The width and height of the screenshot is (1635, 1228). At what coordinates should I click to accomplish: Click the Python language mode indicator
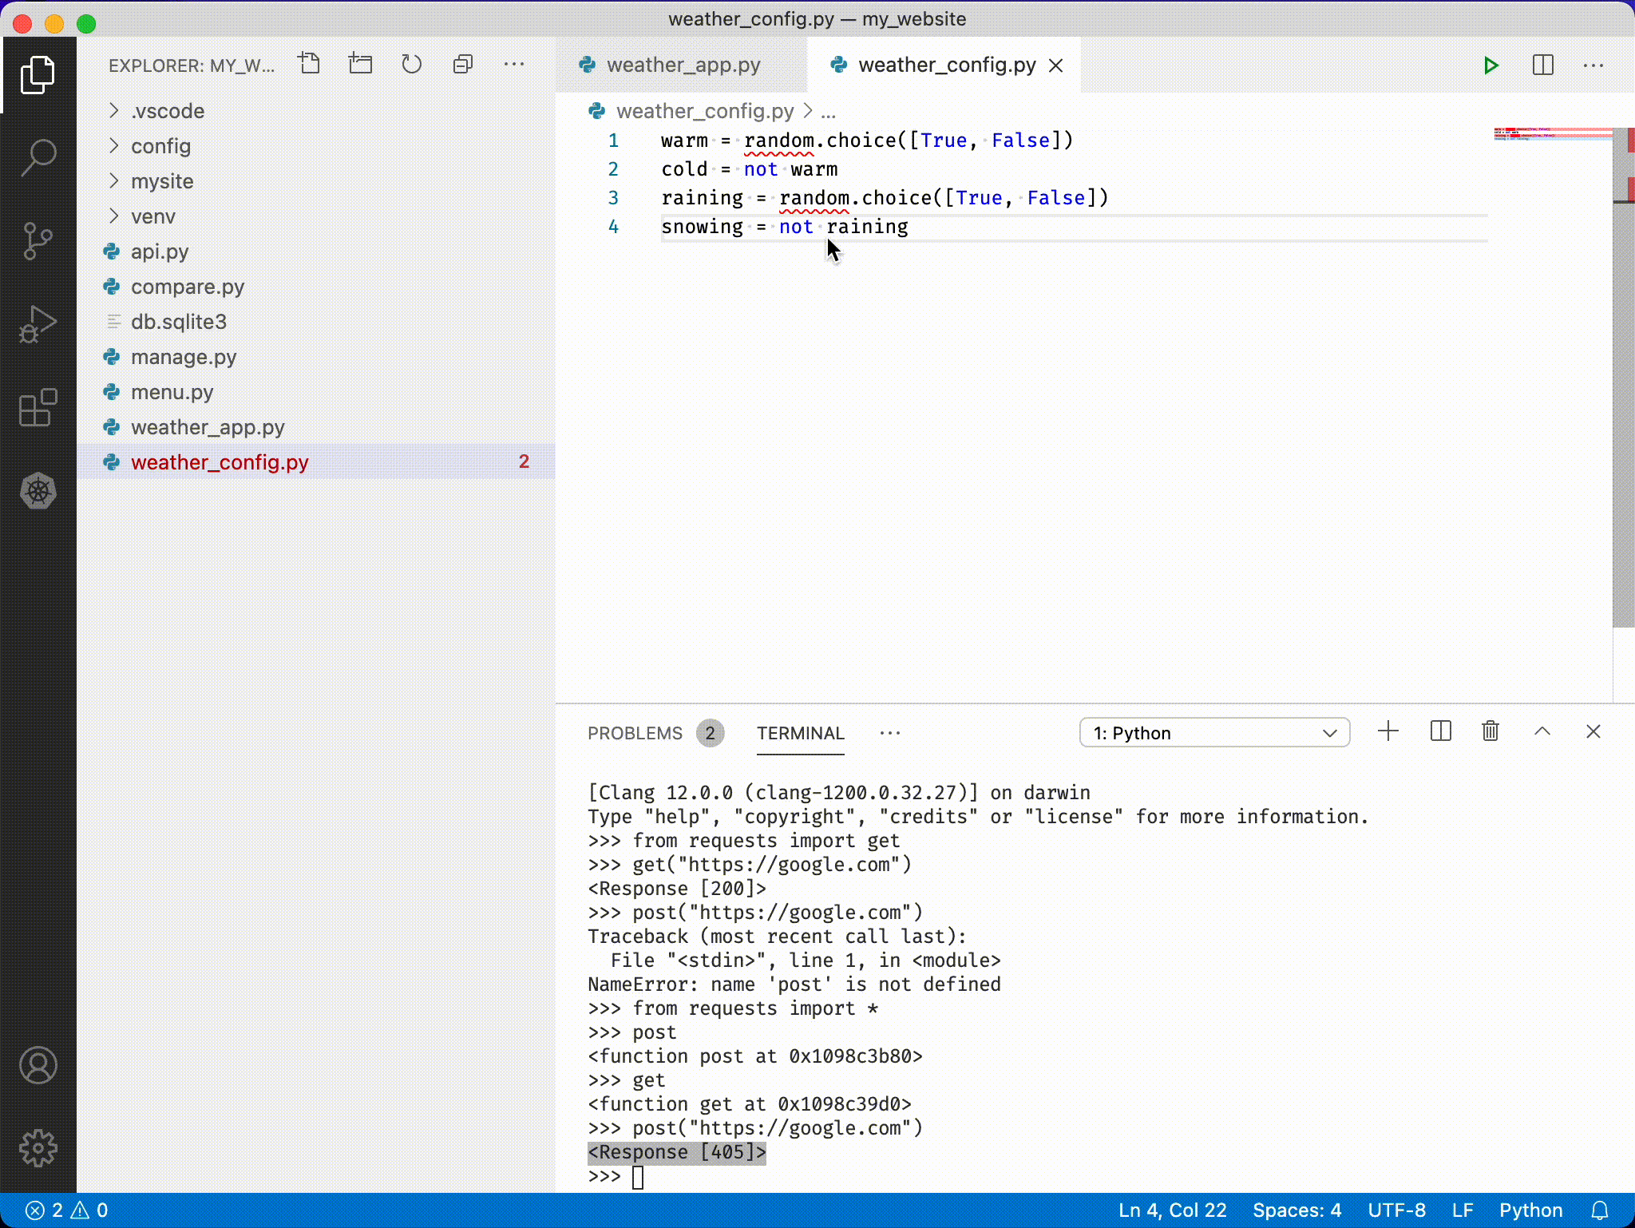point(1530,1210)
